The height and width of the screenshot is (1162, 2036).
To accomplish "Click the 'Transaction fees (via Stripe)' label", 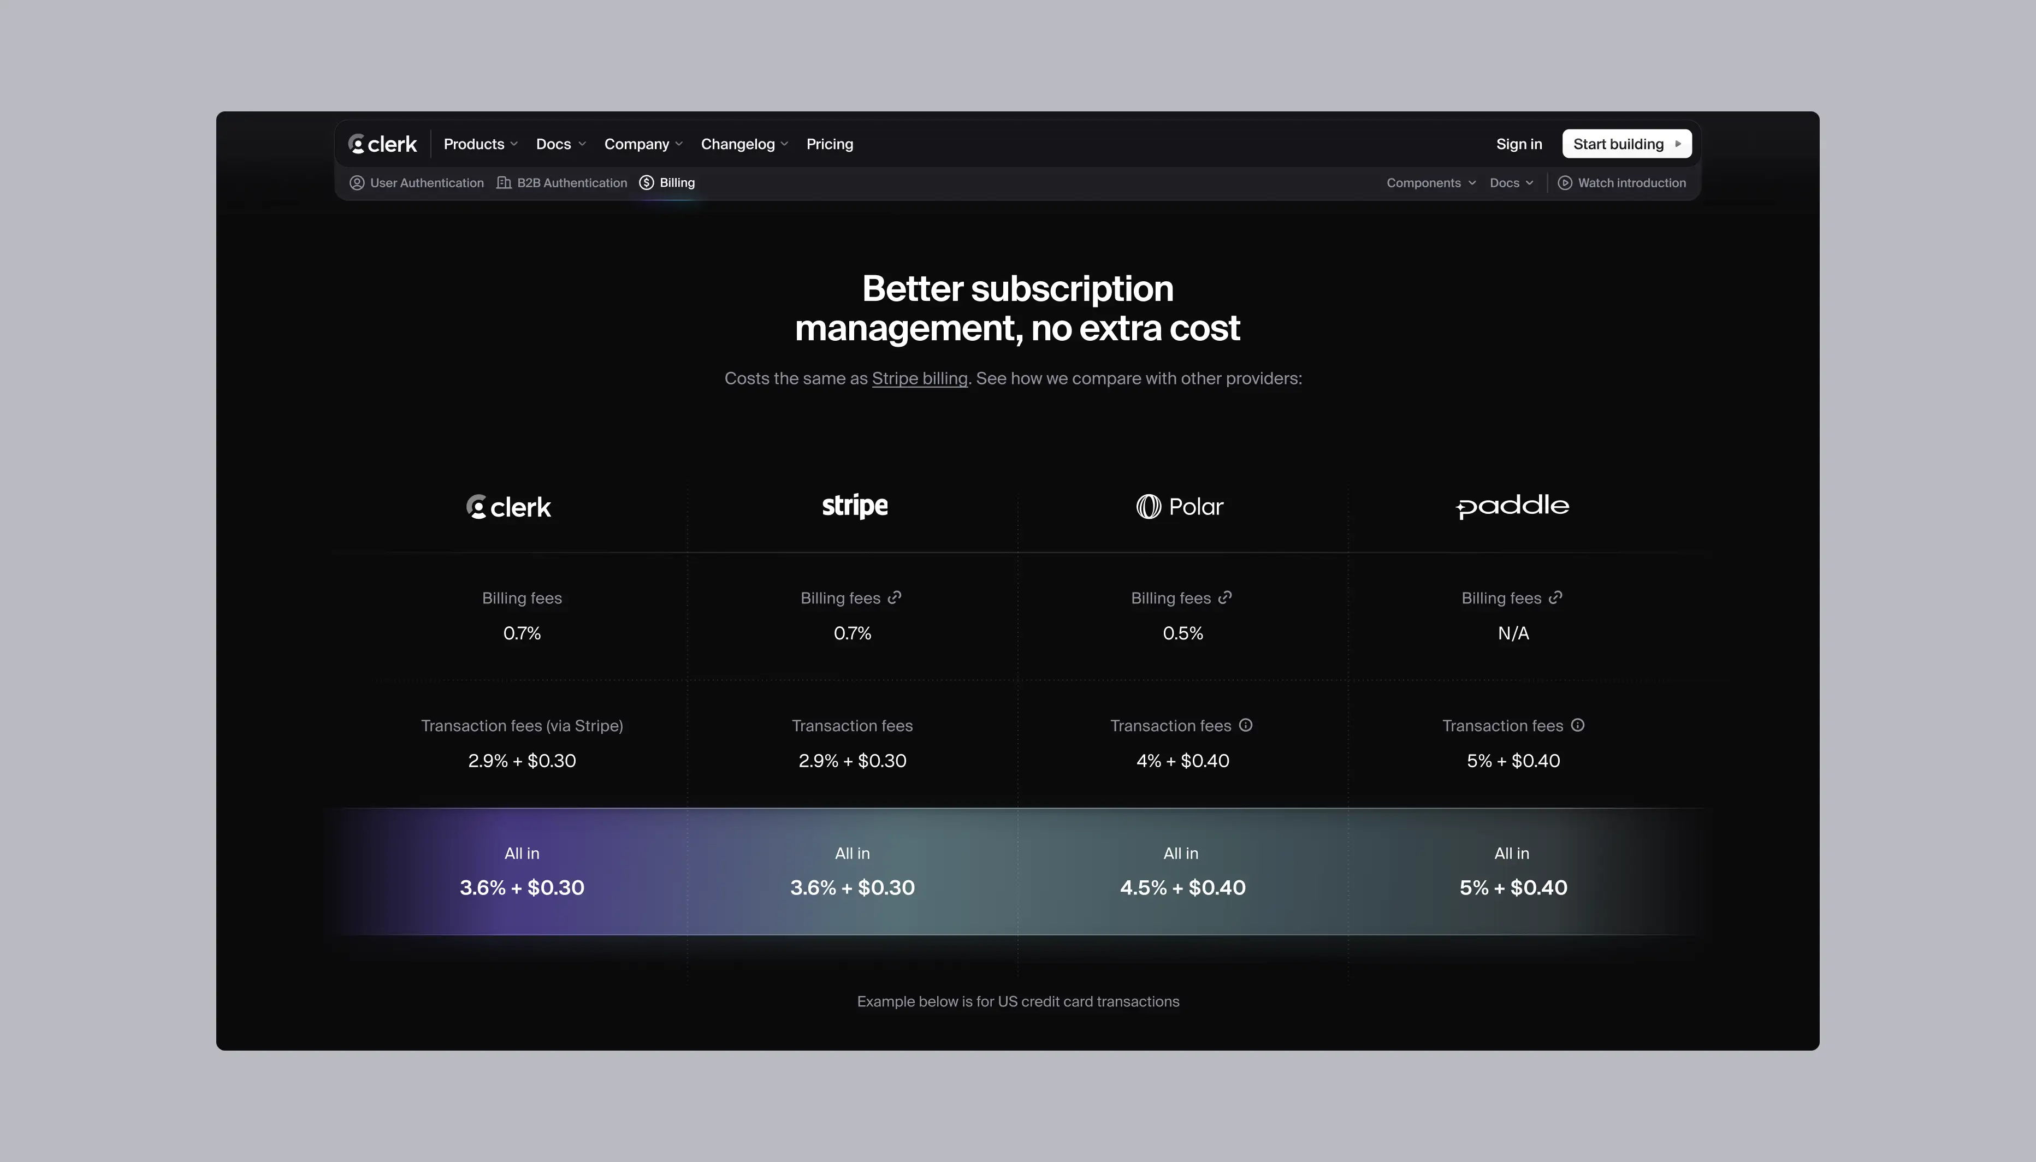I will (x=522, y=726).
